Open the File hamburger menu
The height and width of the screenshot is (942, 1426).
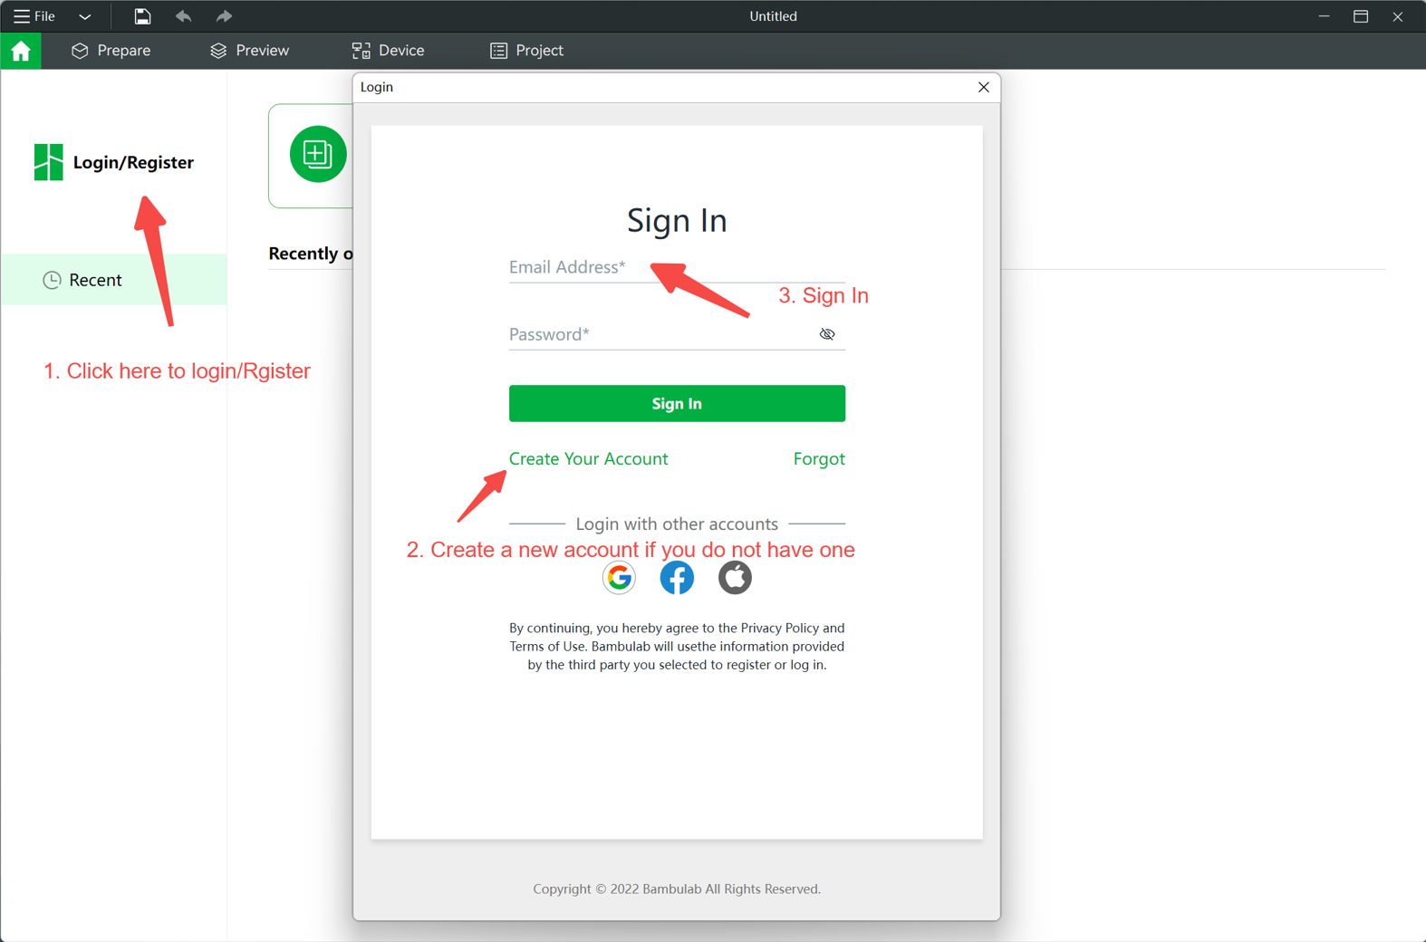34,16
